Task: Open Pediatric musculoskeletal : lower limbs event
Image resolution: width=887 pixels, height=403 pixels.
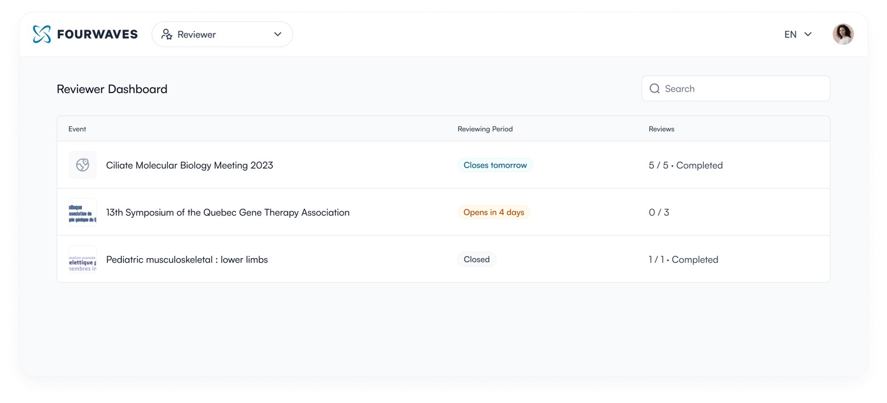Action: click(187, 260)
